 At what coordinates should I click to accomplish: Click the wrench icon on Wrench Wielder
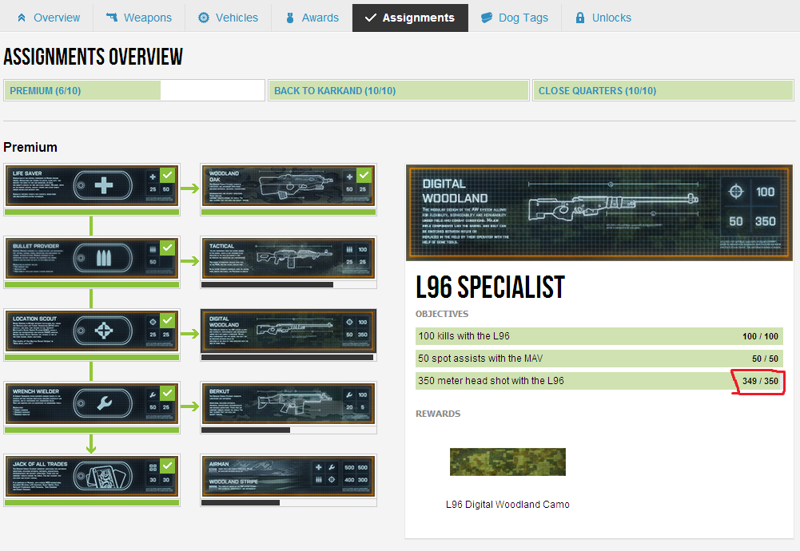[103, 405]
